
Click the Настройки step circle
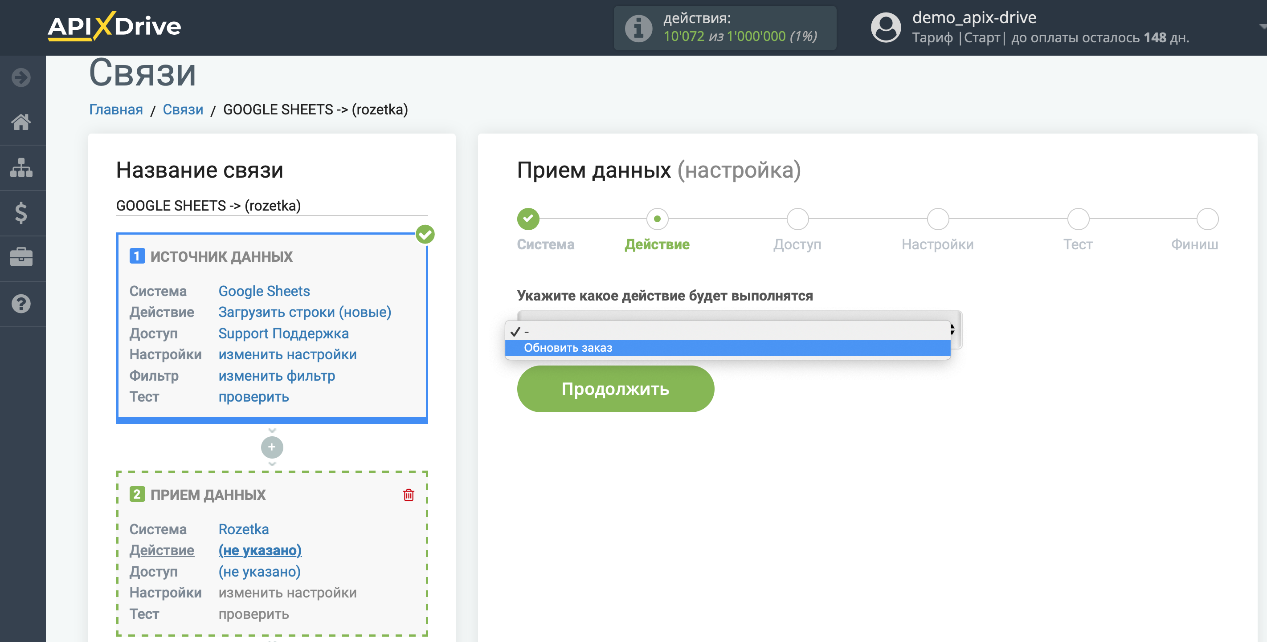(x=937, y=219)
